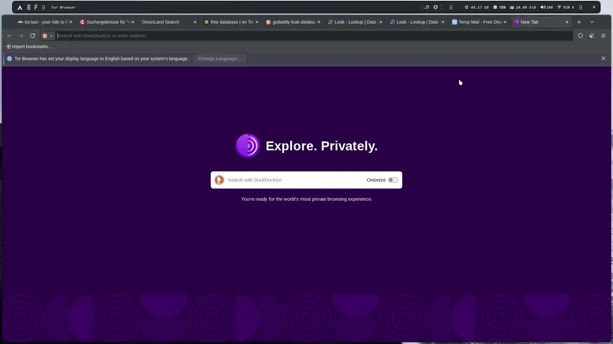Close the free database tab

coord(257,22)
